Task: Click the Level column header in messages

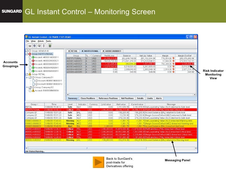Action: pos(70,105)
